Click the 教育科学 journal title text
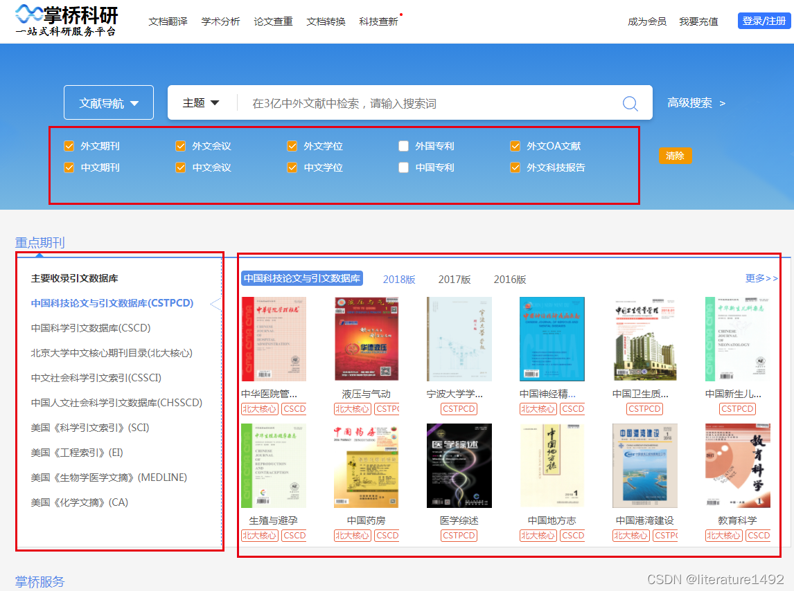 pos(738,520)
